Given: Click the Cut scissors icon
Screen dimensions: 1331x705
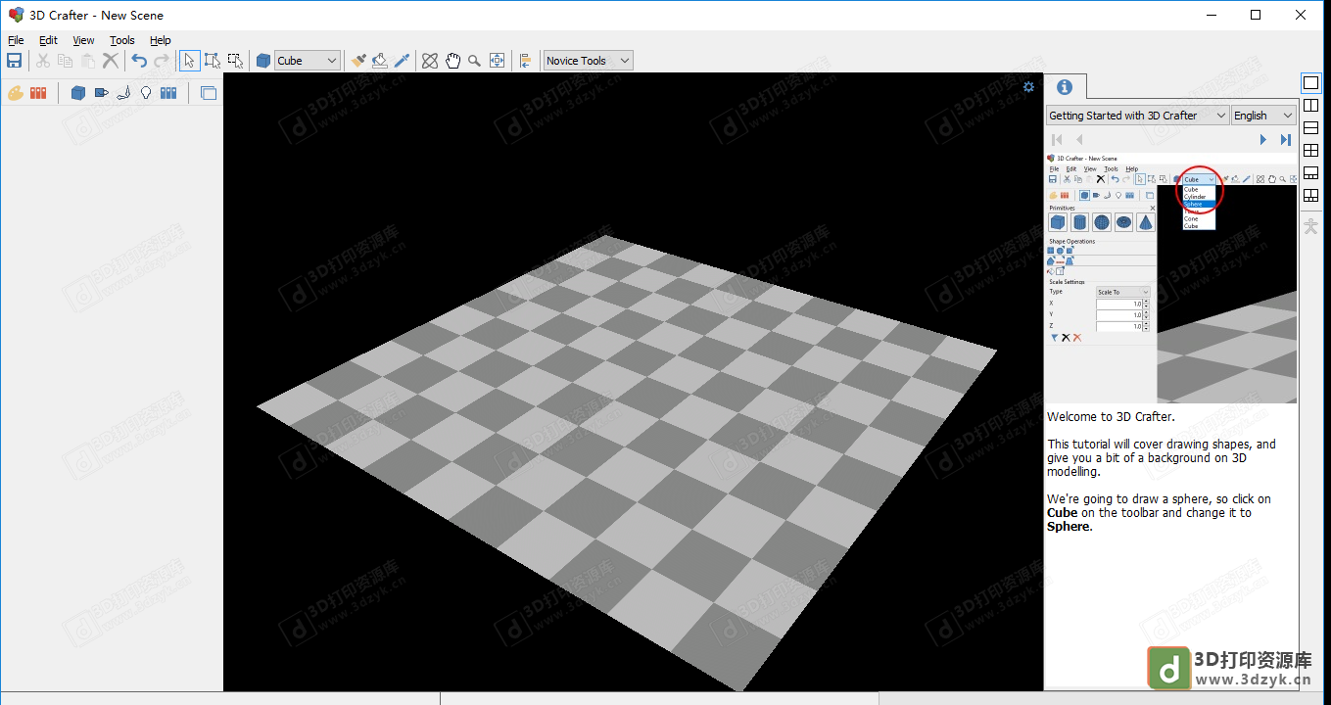Looking at the screenshot, I should (43, 61).
